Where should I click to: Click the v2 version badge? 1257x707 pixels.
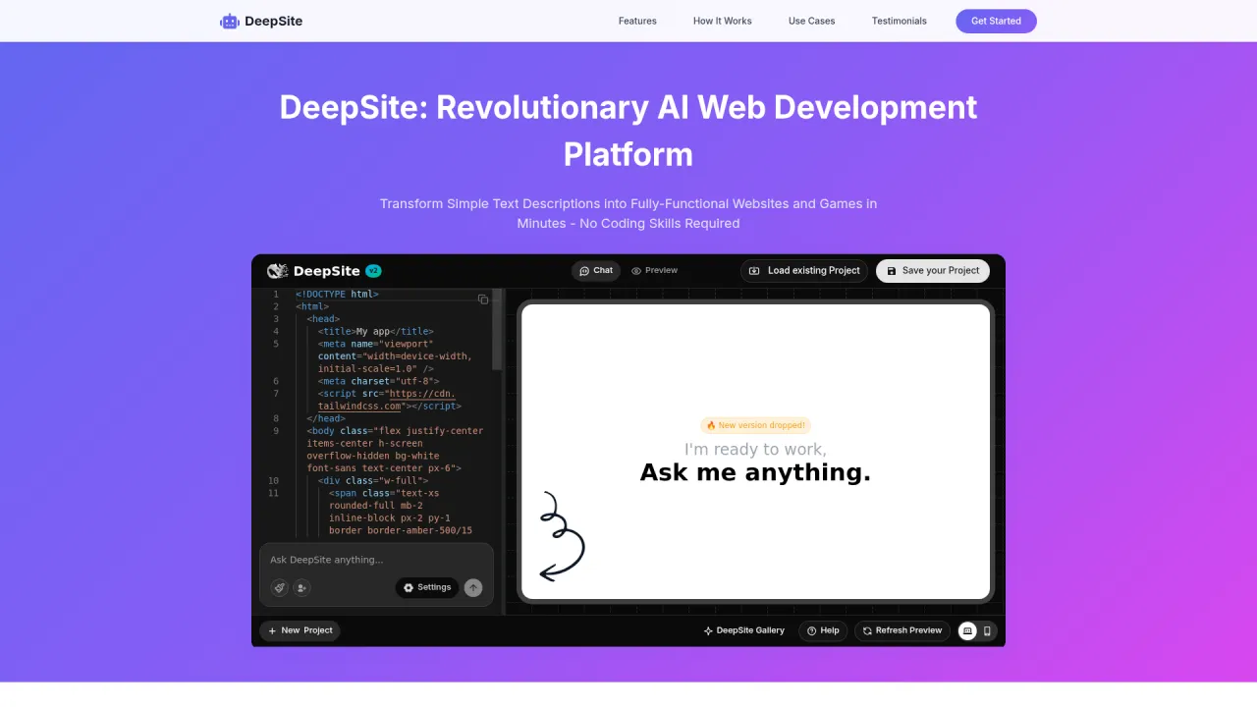(373, 271)
